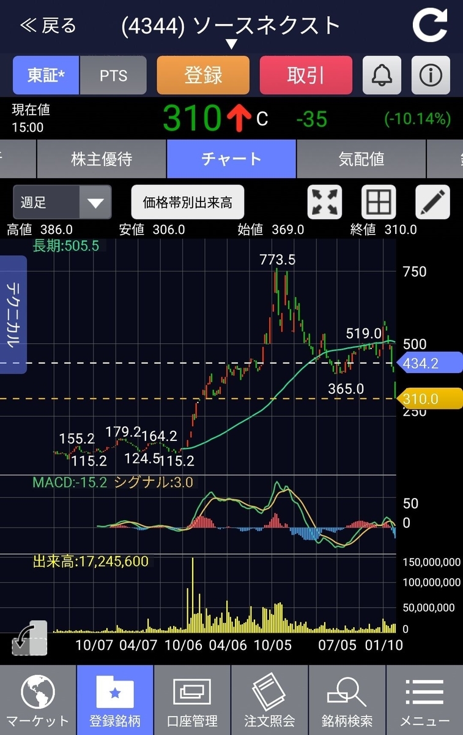Switch to 株主優待 tab
Screen dimensions: 463x735
(102, 159)
